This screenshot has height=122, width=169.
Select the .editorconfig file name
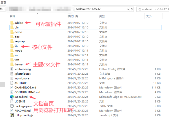point(23,69)
